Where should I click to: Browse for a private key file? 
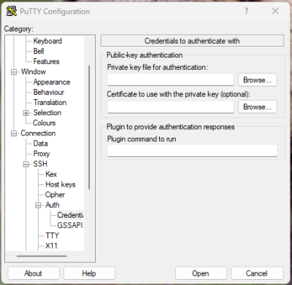click(257, 80)
